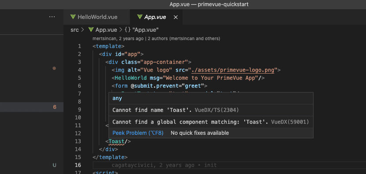Click line number 1 in the gutter
Viewport: 366px width, 174px height.
80,46
